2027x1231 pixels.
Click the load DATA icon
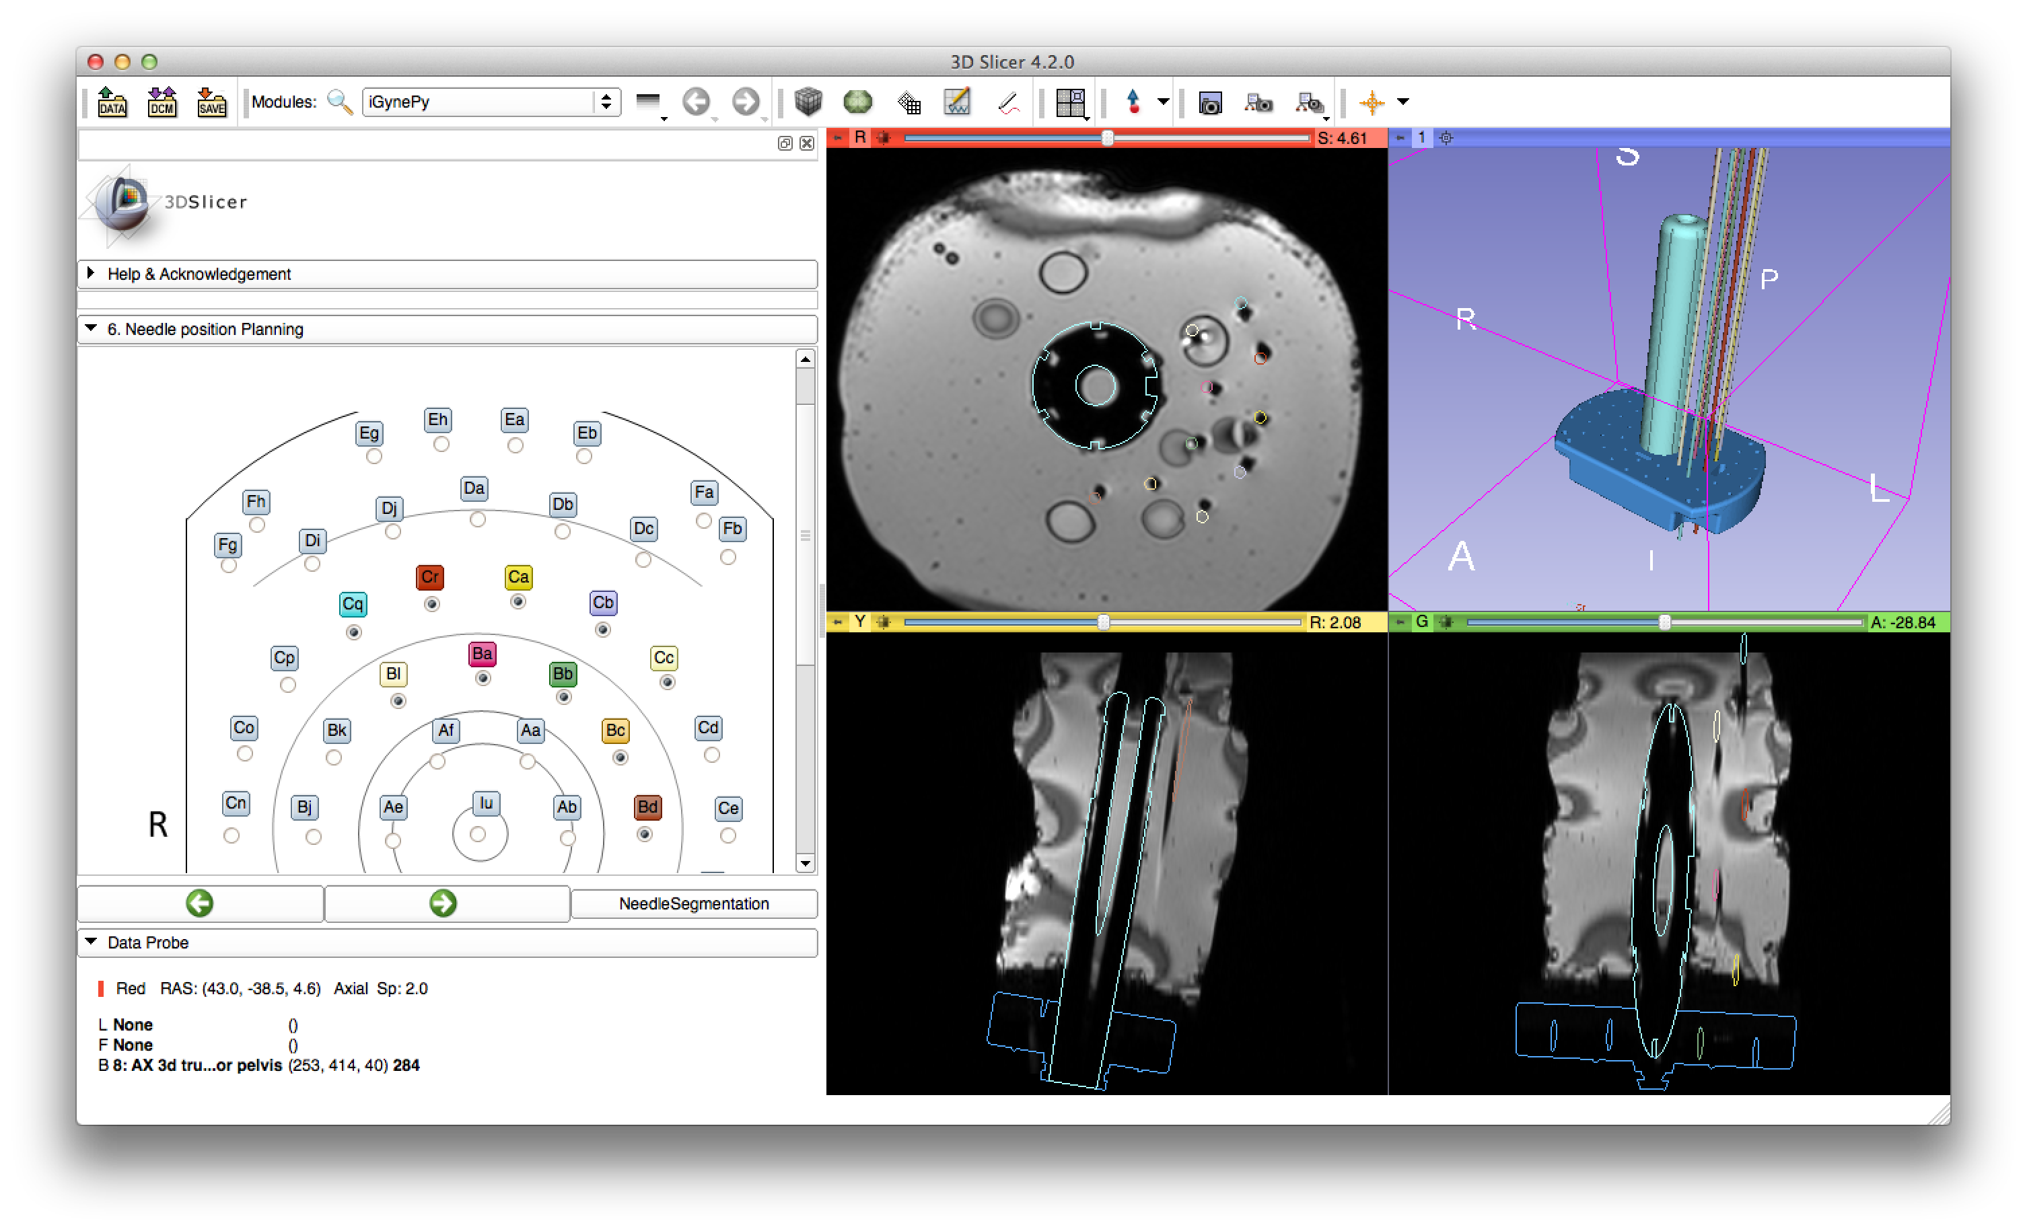point(112,102)
